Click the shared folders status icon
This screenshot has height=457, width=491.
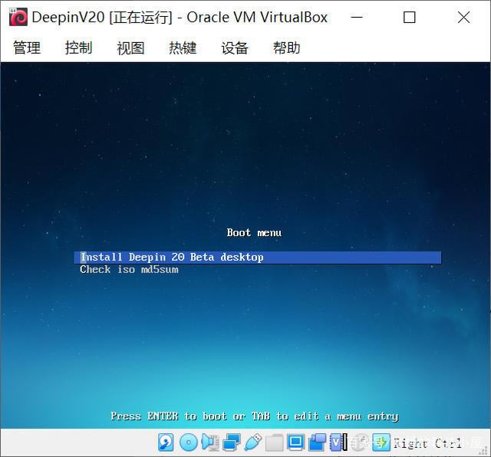click(x=275, y=442)
